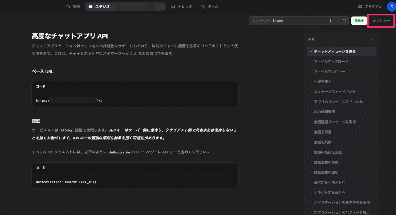
Task: Open the API キー button
Action: (381, 21)
